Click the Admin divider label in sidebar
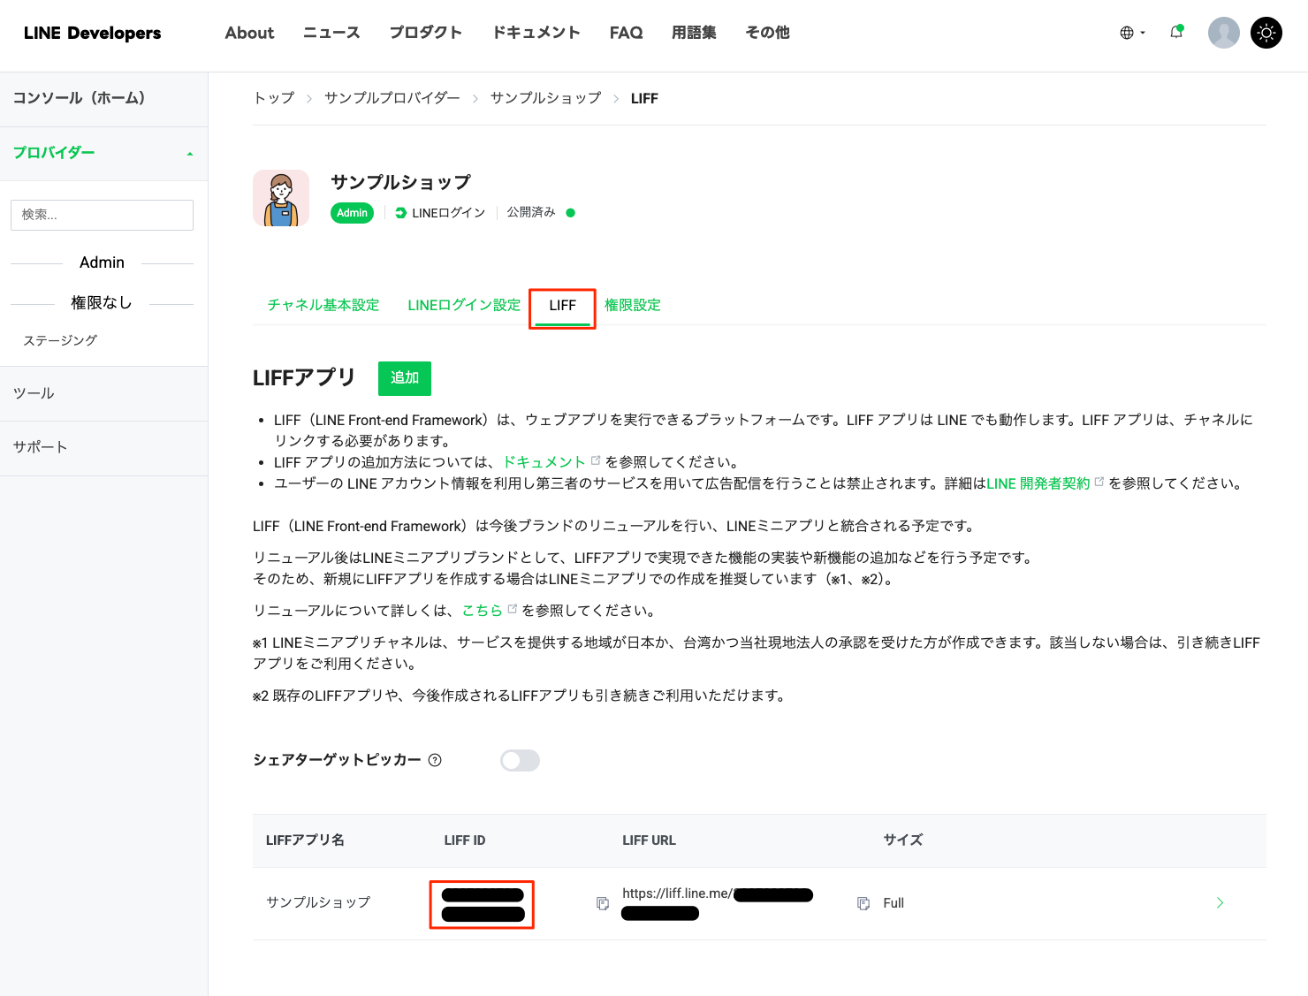 point(102,262)
